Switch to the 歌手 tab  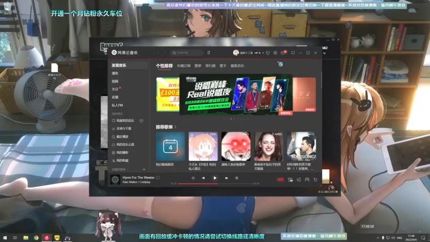pyautogui.click(x=223, y=66)
